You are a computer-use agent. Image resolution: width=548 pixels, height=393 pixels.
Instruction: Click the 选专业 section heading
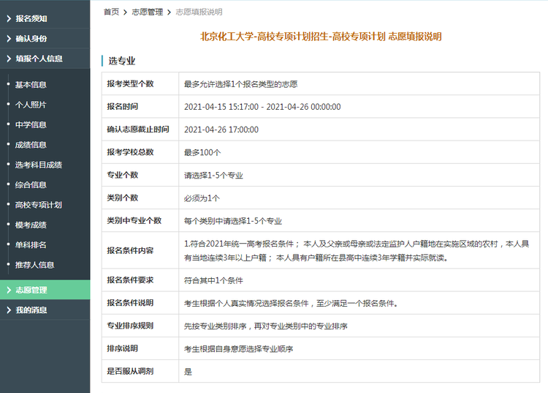(x=121, y=61)
